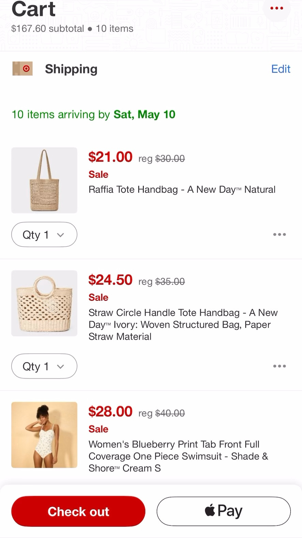Edit the shipping details

coord(281,69)
